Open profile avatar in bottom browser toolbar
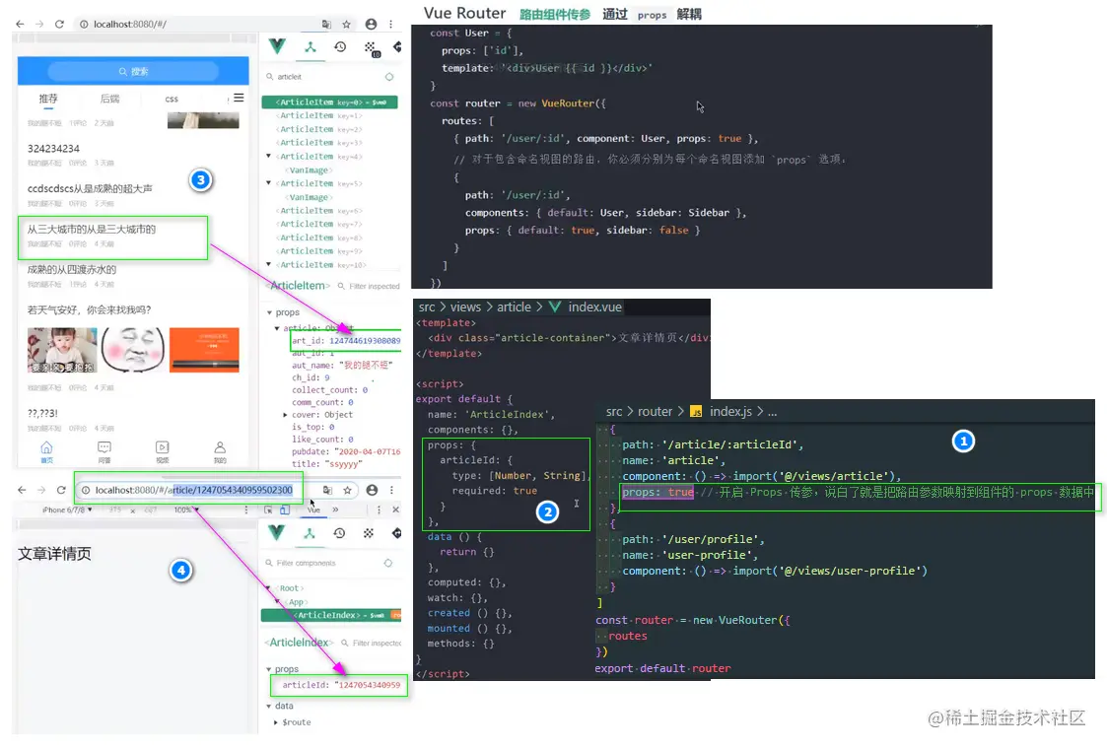Screen dimensions: 1107x749 point(372,490)
